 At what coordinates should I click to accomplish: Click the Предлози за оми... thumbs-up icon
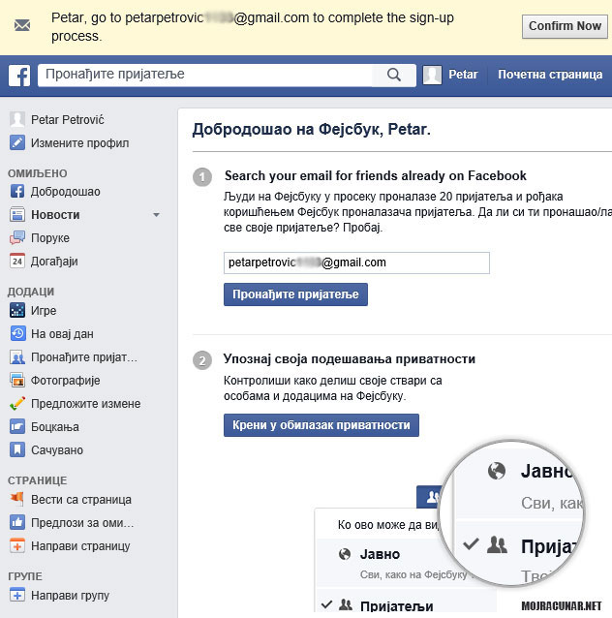[16, 523]
